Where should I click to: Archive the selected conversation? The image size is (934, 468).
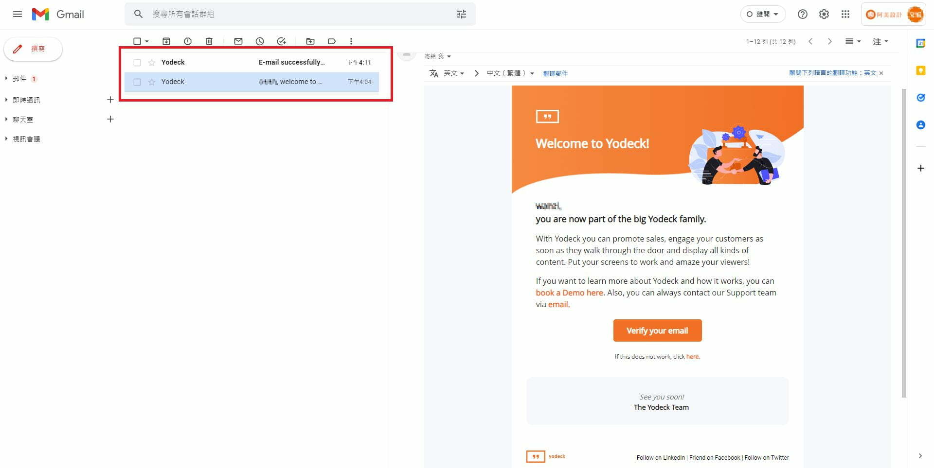[x=166, y=41]
